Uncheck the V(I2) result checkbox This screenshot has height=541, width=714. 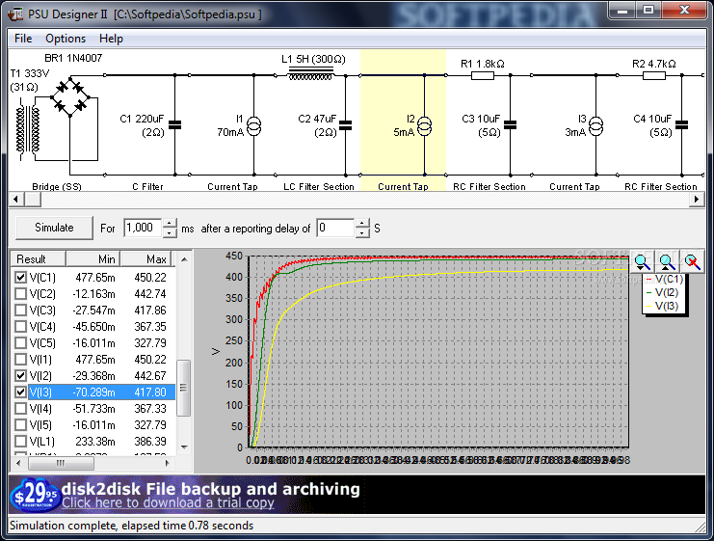pyautogui.click(x=20, y=375)
